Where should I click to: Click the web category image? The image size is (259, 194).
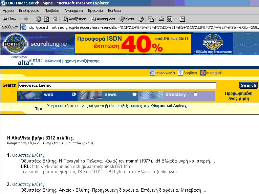tap(29, 95)
